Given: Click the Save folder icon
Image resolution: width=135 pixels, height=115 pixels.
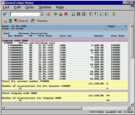Looking at the screenshot, I should point(48,14).
